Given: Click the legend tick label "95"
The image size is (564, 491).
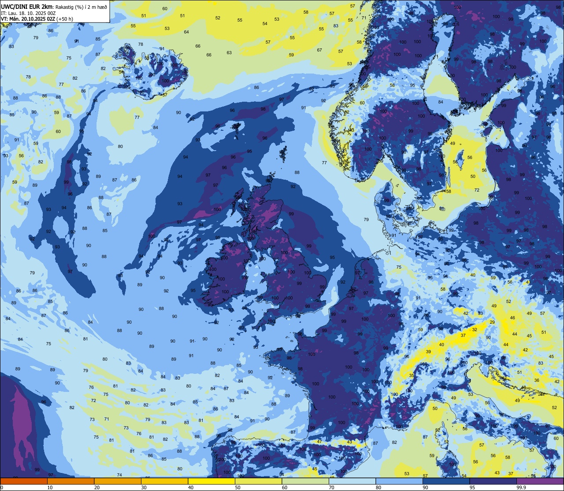Looking at the screenshot, I should (472, 487).
